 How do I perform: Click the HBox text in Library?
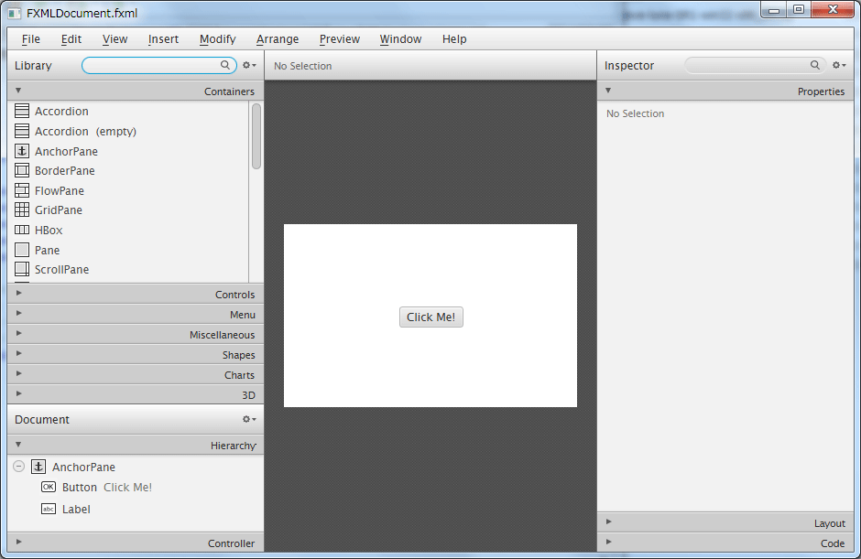(x=49, y=231)
